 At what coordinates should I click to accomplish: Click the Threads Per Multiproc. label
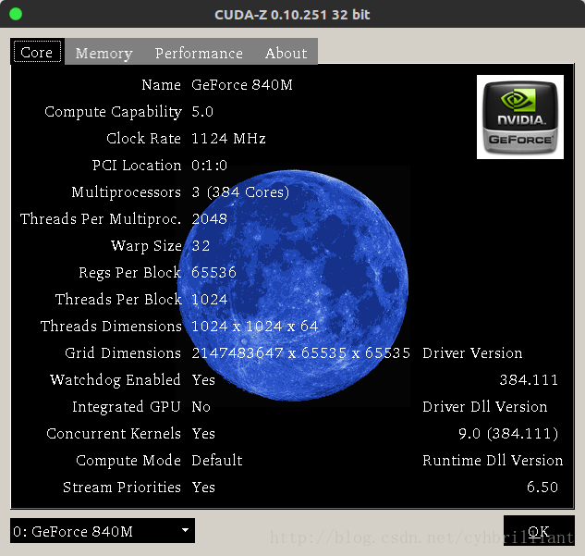(x=101, y=219)
